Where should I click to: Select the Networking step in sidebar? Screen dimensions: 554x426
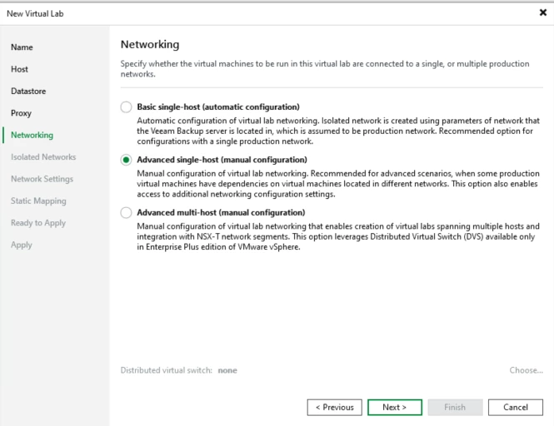pyautogui.click(x=32, y=135)
